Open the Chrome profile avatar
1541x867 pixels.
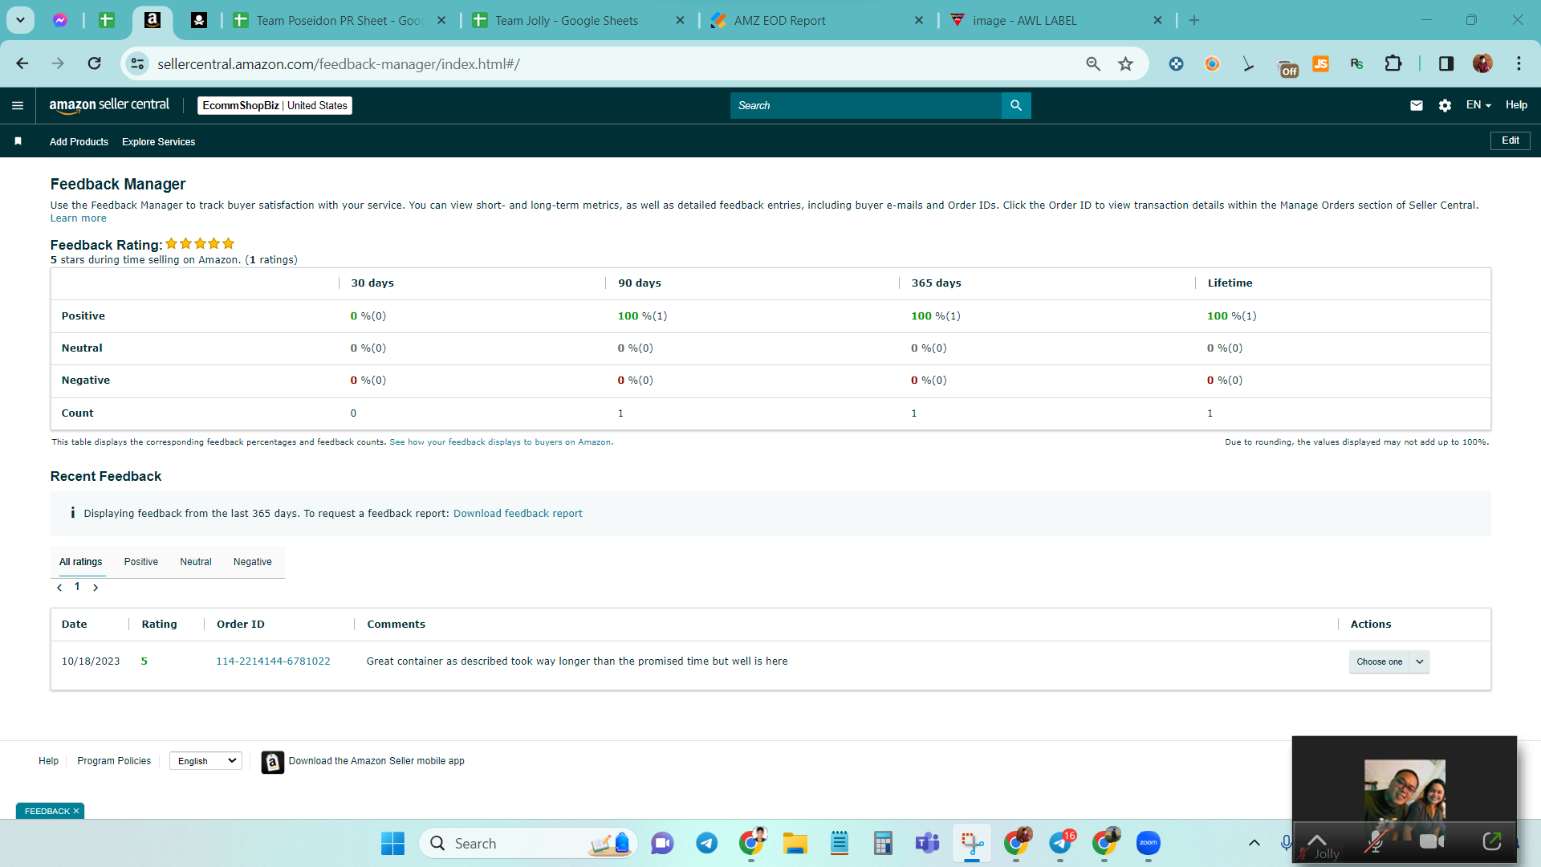[1482, 63]
